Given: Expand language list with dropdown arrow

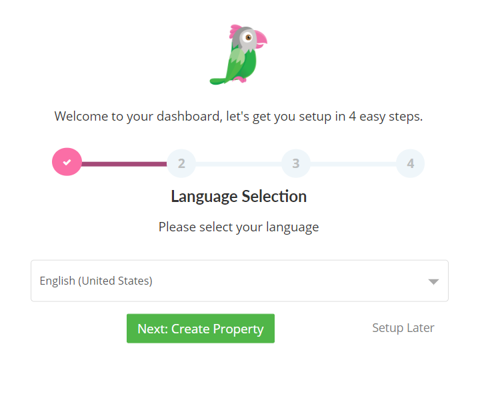Looking at the screenshot, I should 433,281.
